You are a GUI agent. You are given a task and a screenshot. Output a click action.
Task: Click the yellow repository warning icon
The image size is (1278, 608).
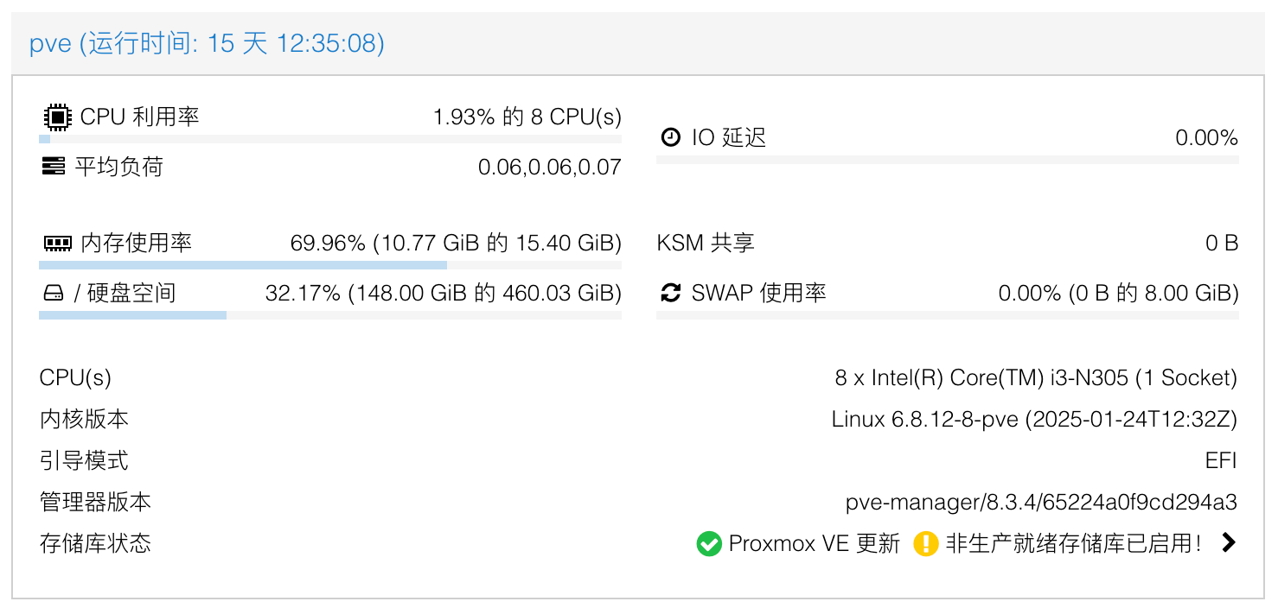click(x=925, y=543)
